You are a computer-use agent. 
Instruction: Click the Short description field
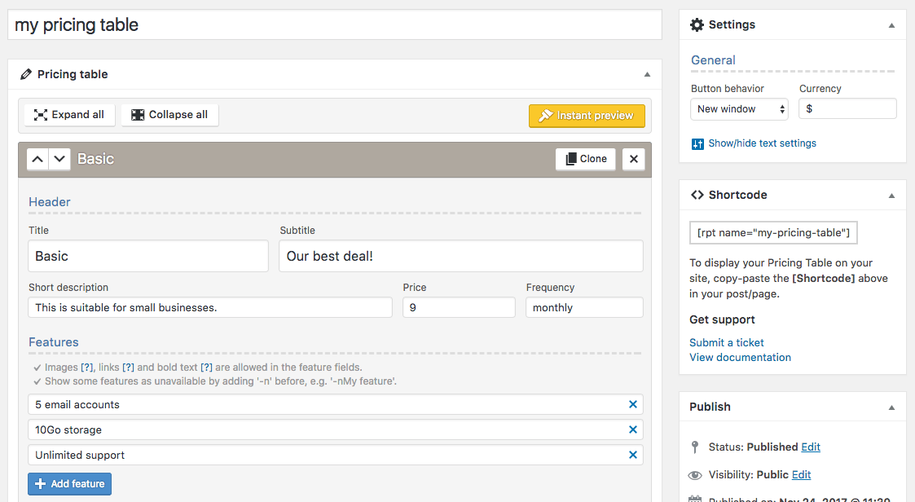[210, 307]
